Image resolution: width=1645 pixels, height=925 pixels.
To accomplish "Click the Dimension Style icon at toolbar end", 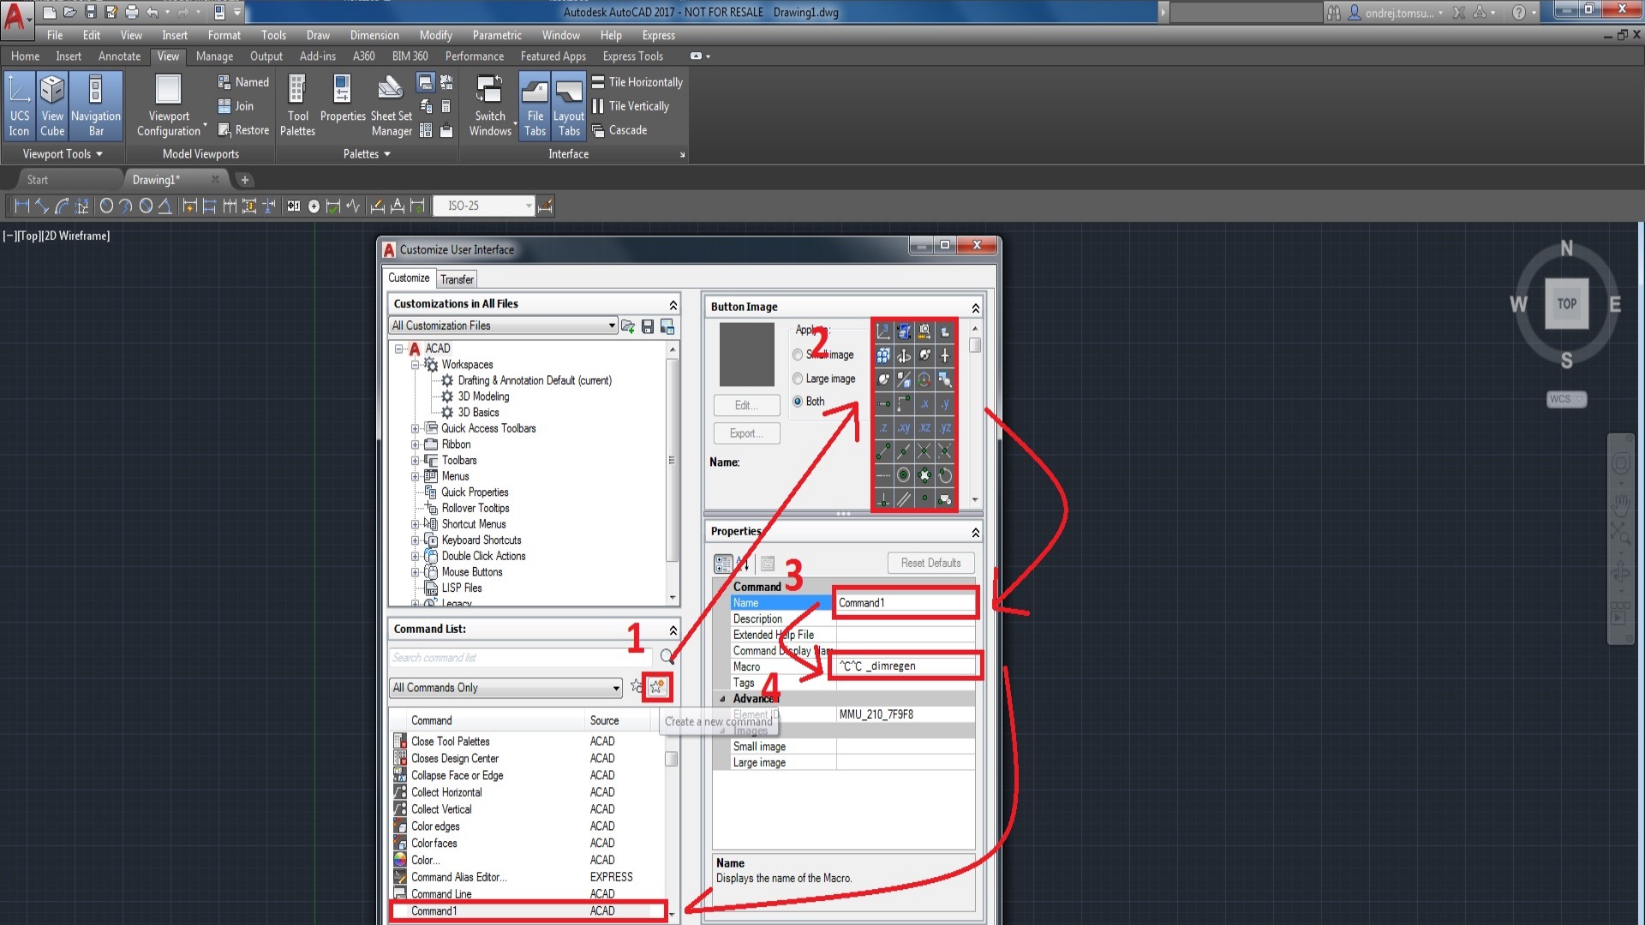I will tap(545, 206).
